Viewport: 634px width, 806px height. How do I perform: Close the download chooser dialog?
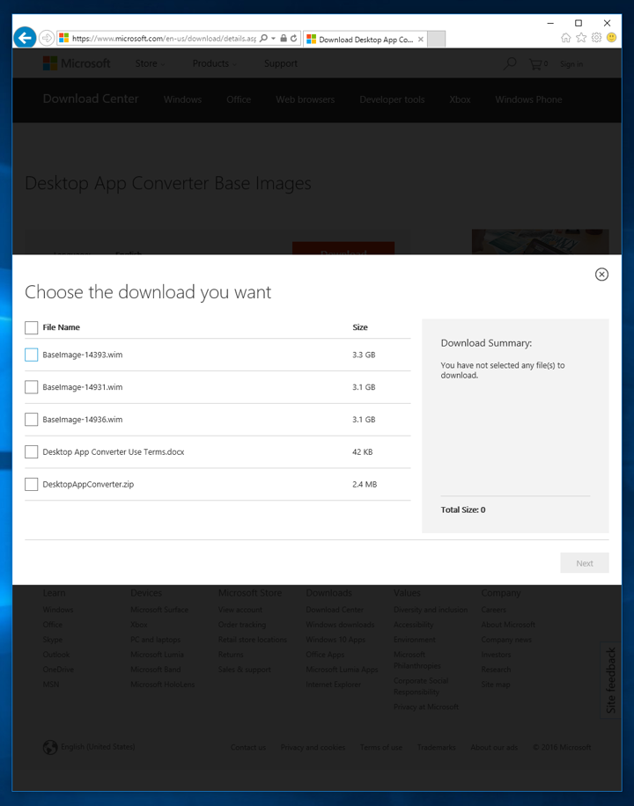coord(601,275)
